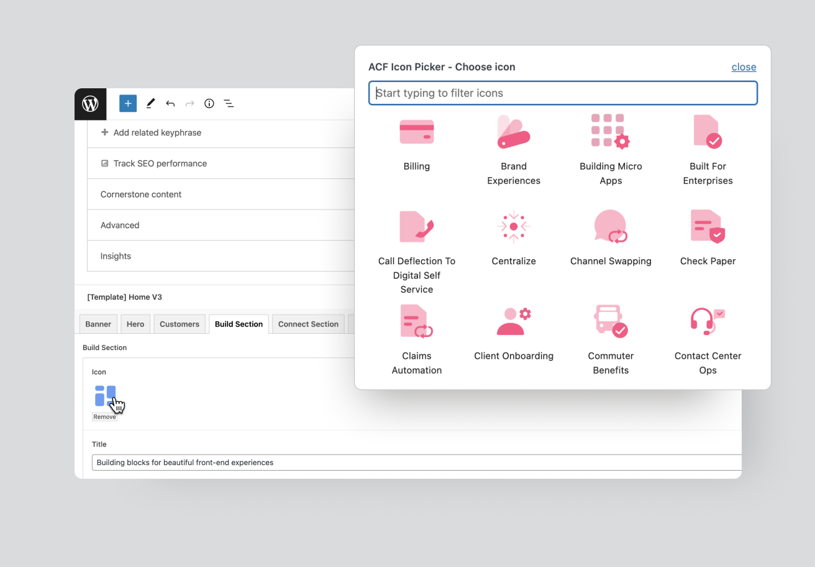Pick the Contact Center Ops icon
The height and width of the screenshot is (567, 815).
tap(708, 321)
